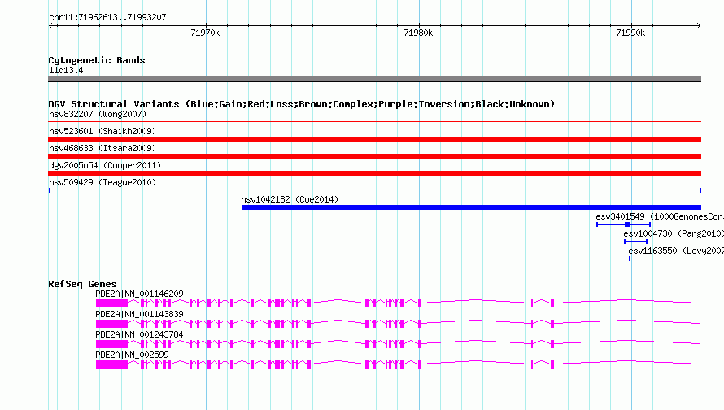Click the gray 11q13.4 cytogenetic band bar
Image resolution: width=724 pixels, height=410 pixels.
(x=374, y=79)
